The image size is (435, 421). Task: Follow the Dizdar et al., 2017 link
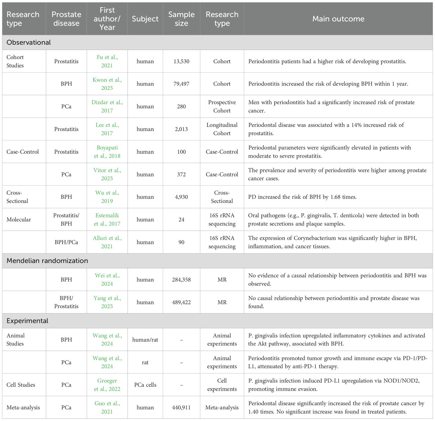pos(107,106)
